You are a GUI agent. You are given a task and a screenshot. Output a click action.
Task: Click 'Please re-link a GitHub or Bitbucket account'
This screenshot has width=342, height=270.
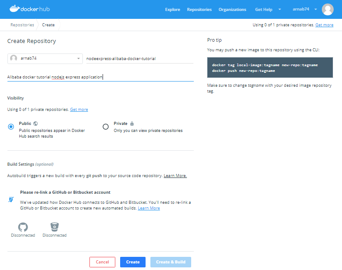click(x=65, y=192)
